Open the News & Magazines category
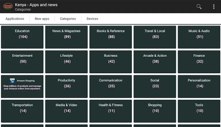This screenshot has width=221, height=127. click(66, 37)
